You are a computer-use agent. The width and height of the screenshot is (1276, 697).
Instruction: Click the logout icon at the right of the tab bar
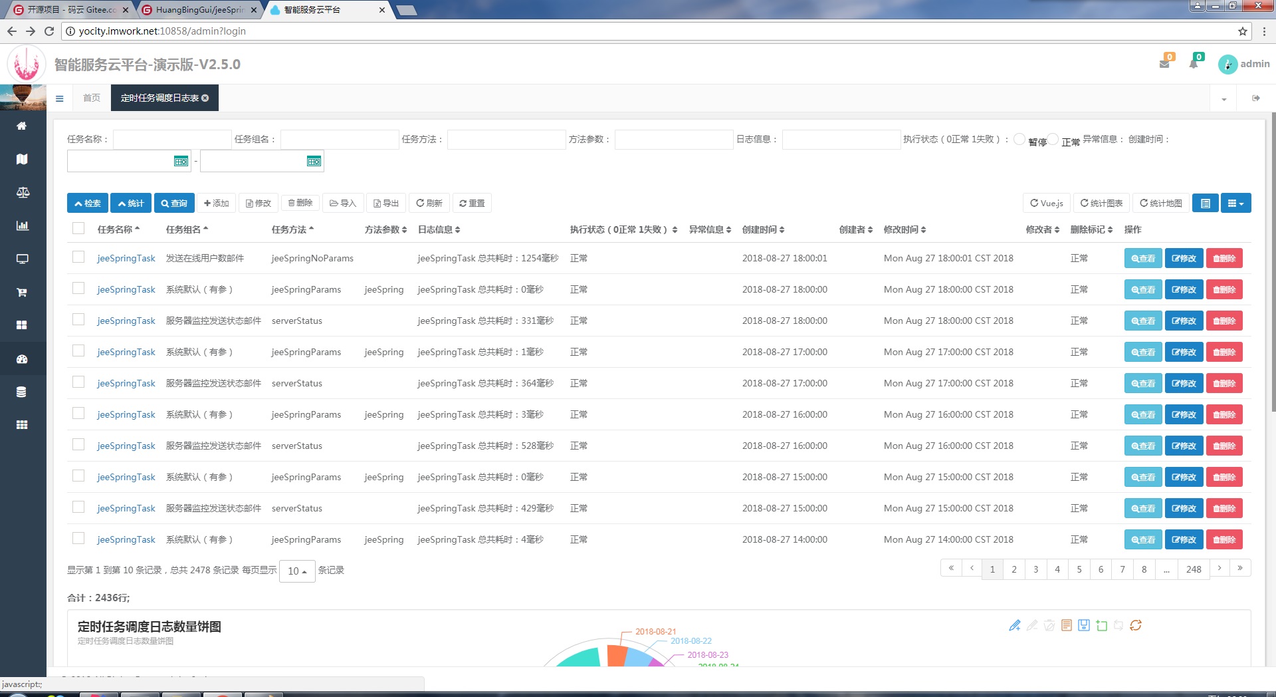coord(1255,98)
